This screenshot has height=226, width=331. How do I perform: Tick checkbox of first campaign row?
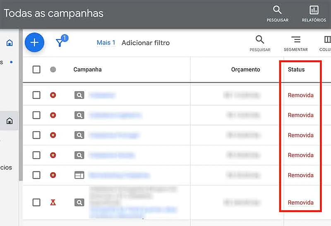coord(36,95)
